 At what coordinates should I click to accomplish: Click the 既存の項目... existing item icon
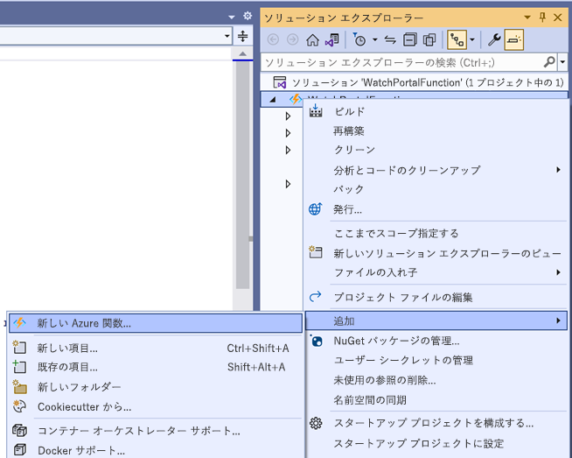[20, 367]
